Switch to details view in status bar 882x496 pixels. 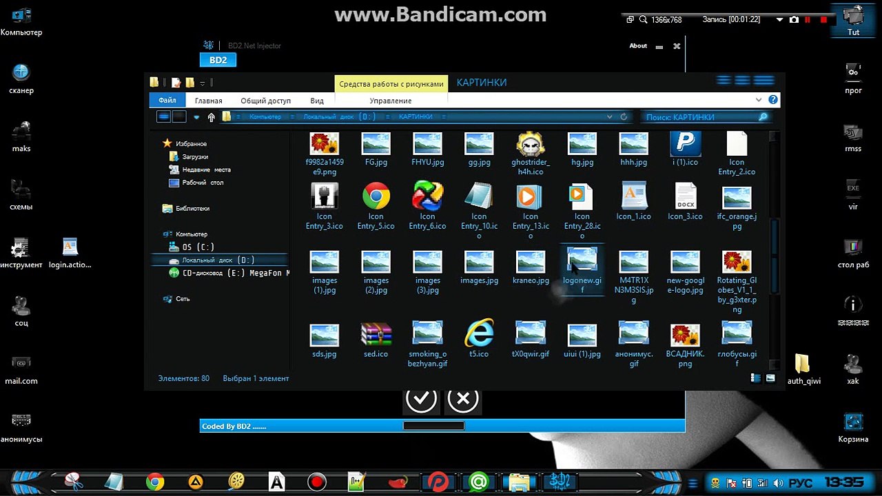click(756, 378)
